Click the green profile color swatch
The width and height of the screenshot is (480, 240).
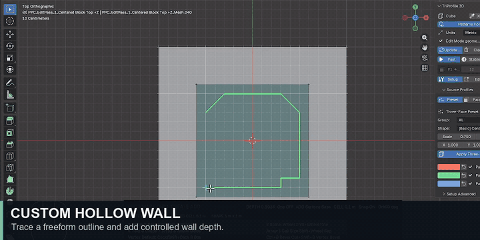click(x=449, y=175)
